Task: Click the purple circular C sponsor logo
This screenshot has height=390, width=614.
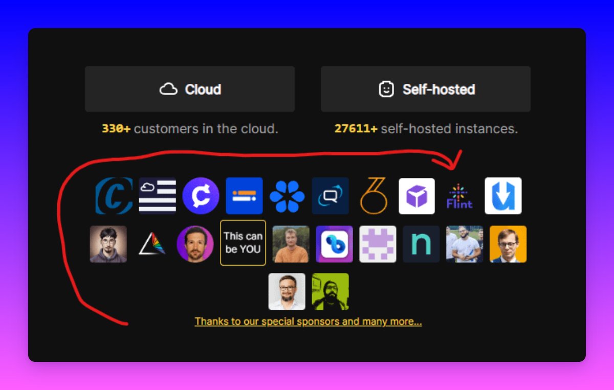Action: 201,196
